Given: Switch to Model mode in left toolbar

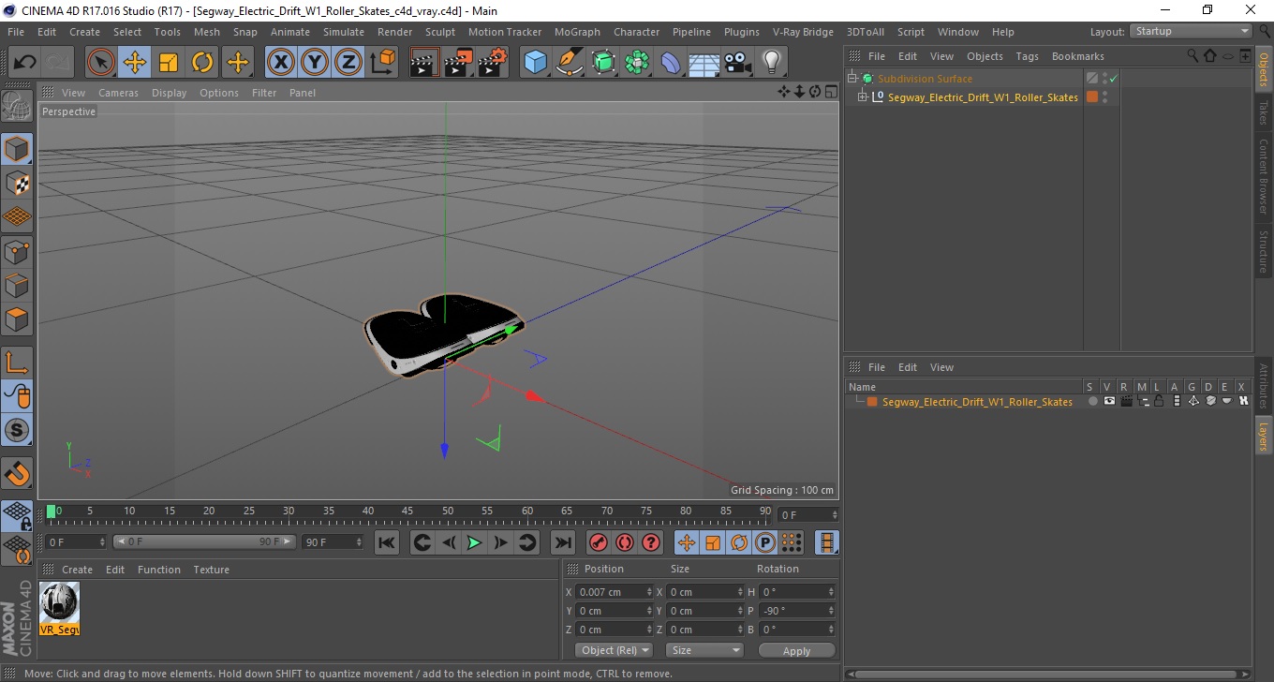Looking at the screenshot, I should tap(17, 149).
